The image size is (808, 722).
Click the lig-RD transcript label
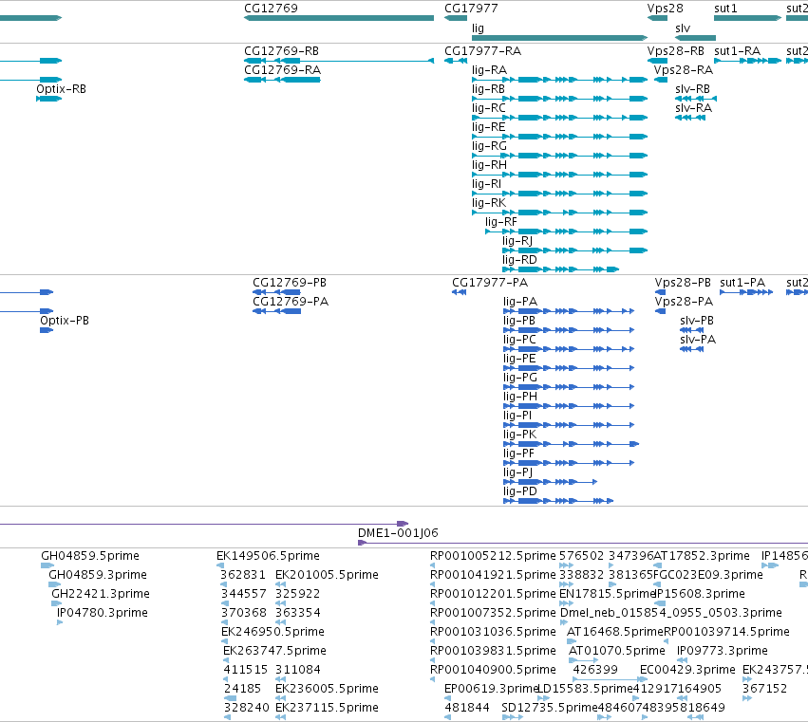click(520, 260)
